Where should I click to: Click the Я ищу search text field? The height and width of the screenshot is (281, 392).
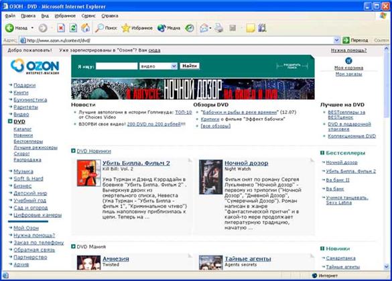(x=117, y=66)
